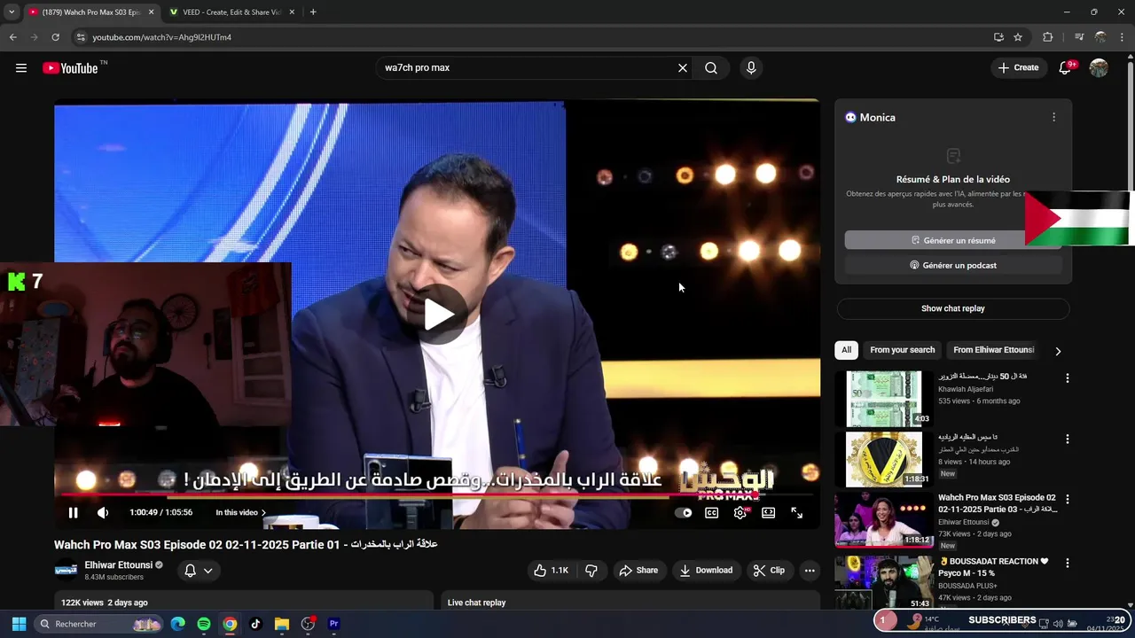Reload the page
The height and width of the screenshot is (638, 1135).
click(x=55, y=37)
